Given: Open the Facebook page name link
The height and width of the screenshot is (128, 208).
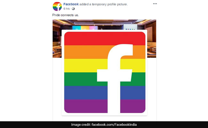Looking at the screenshot, I should (x=71, y=4).
